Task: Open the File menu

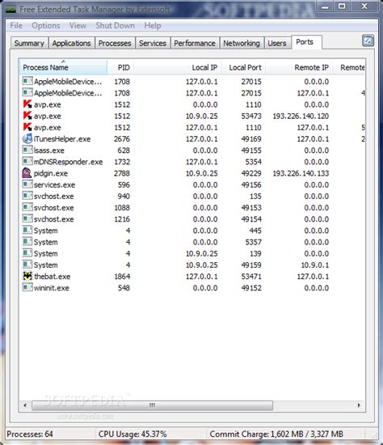Action: coord(16,26)
